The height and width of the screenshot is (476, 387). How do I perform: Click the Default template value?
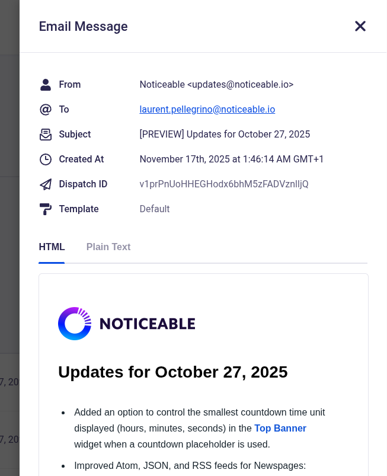click(155, 209)
